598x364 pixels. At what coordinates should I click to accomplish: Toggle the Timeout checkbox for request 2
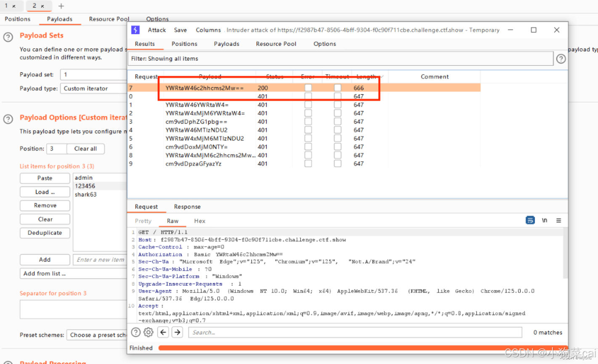tap(338, 113)
